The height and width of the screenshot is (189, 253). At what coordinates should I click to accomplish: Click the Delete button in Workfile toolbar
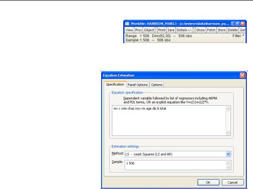[233, 30]
